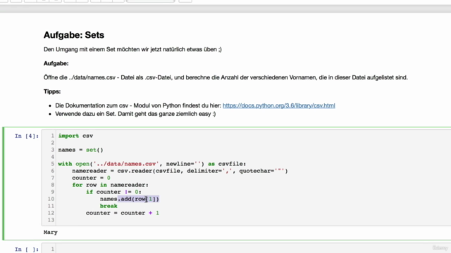The height and width of the screenshot is (253, 451).
Task: Click the 'Aufgabe: Sets' heading
Action: click(74, 35)
